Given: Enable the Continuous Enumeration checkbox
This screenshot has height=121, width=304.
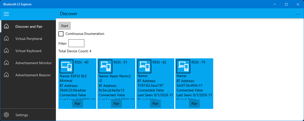Looking at the screenshot, I should (x=61, y=34).
